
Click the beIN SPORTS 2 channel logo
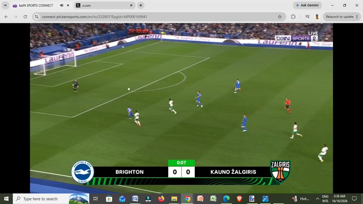(x=296, y=38)
